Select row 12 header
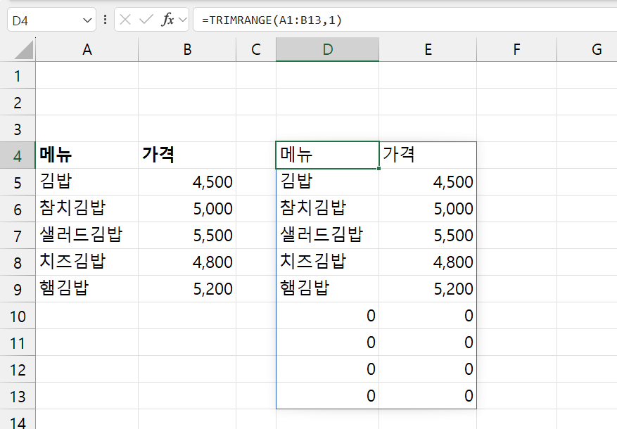Image resolution: width=617 pixels, height=429 pixels. pos(18,370)
